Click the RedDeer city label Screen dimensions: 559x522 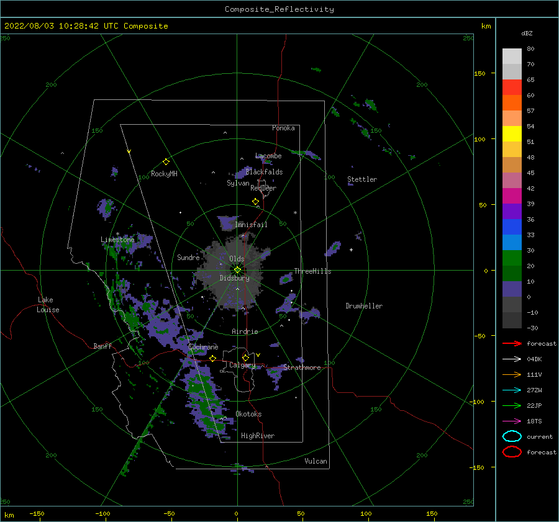263,188
